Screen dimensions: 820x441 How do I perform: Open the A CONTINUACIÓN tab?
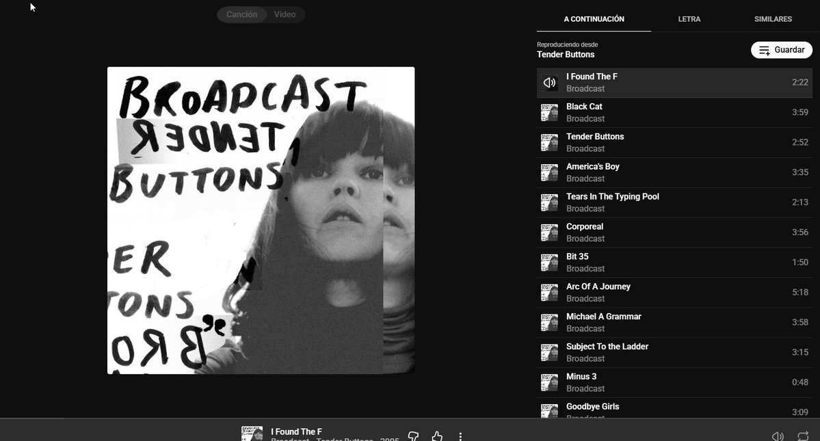click(594, 19)
